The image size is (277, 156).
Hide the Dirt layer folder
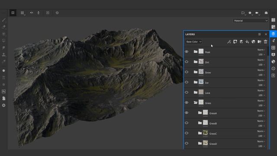pyautogui.click(x=187, y=62)
